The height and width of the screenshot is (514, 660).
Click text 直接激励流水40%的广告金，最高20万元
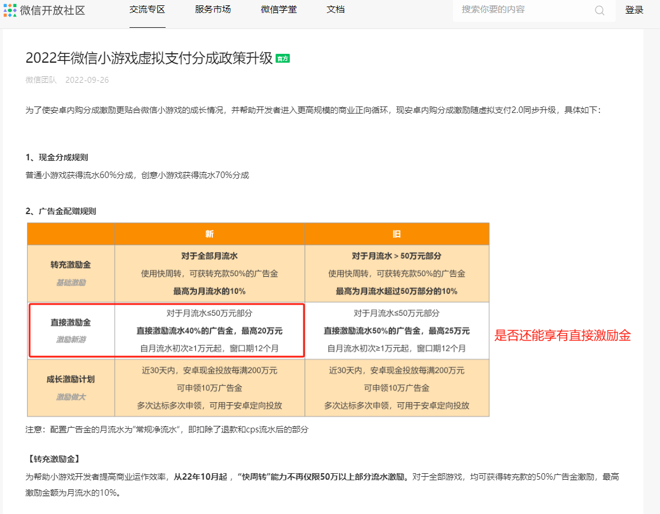pyautogui.click(x=209, y=331)
